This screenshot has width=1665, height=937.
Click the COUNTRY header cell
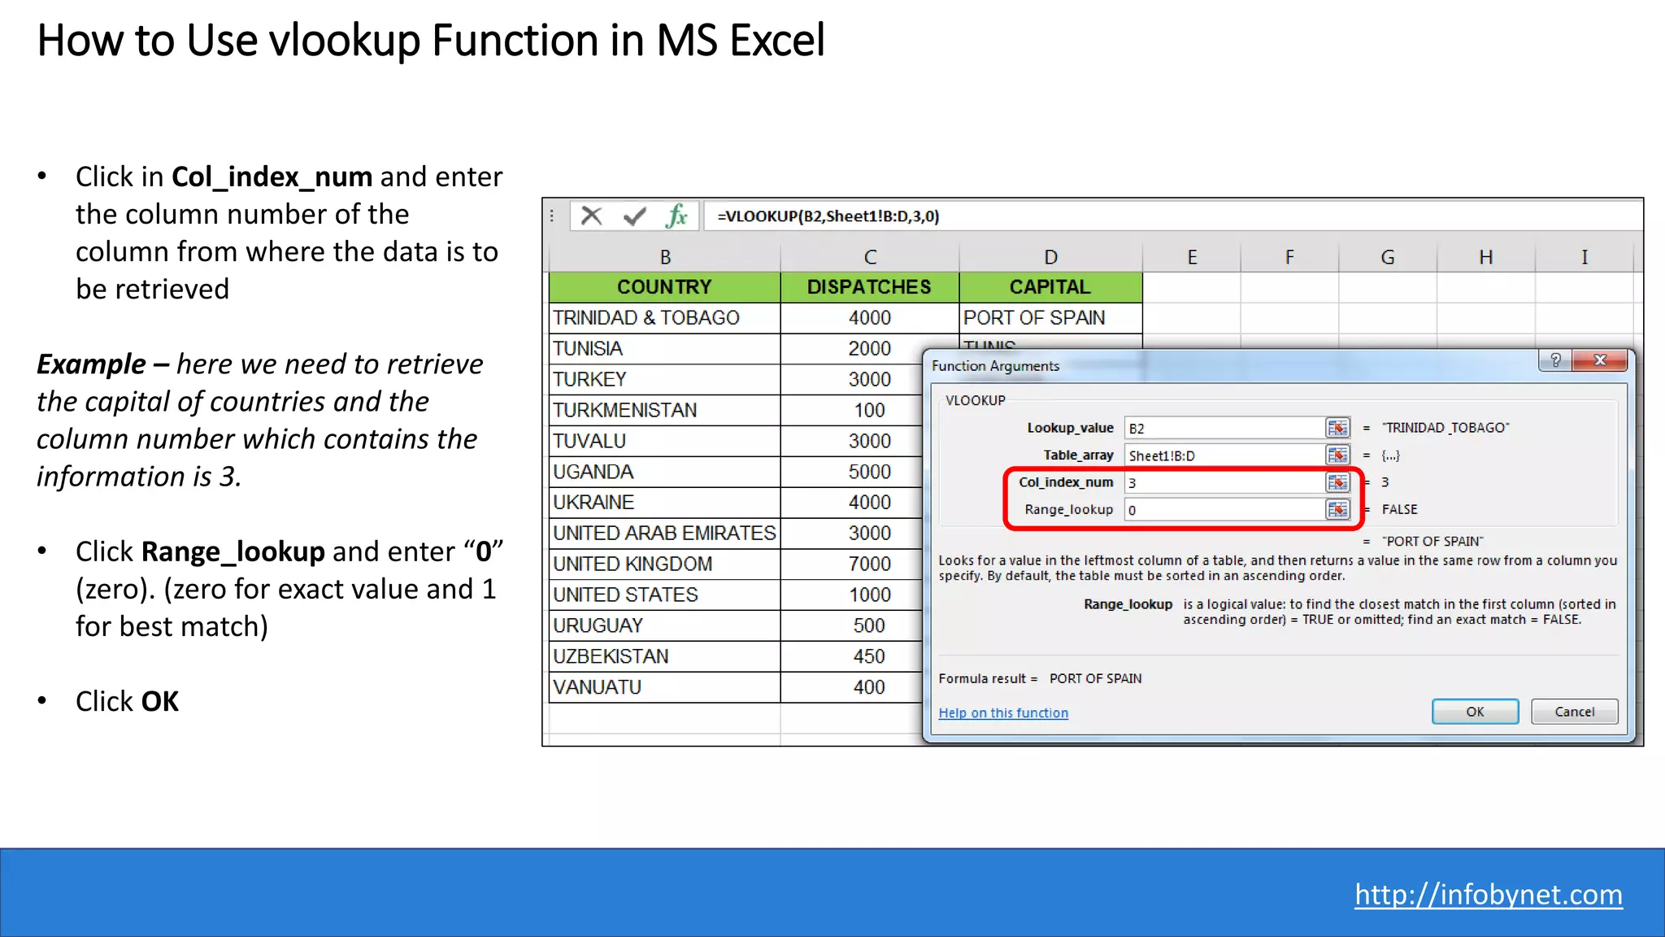pyautogui.click(x=665, y=287)
